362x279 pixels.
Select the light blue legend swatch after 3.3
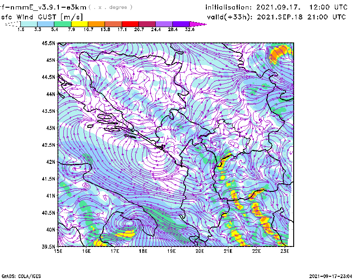pyautogui.click(x=46, y=24)
